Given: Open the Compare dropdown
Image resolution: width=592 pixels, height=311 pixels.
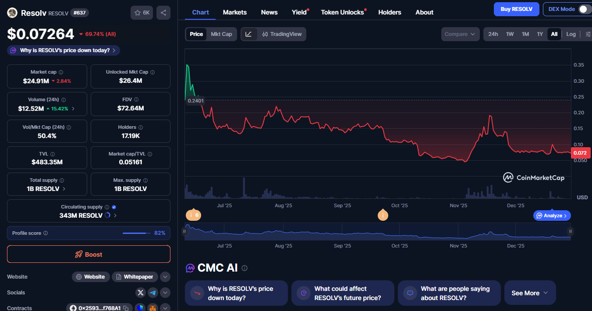Looking at the screenshot, I should pyautogui.click(x=461, y=34).
